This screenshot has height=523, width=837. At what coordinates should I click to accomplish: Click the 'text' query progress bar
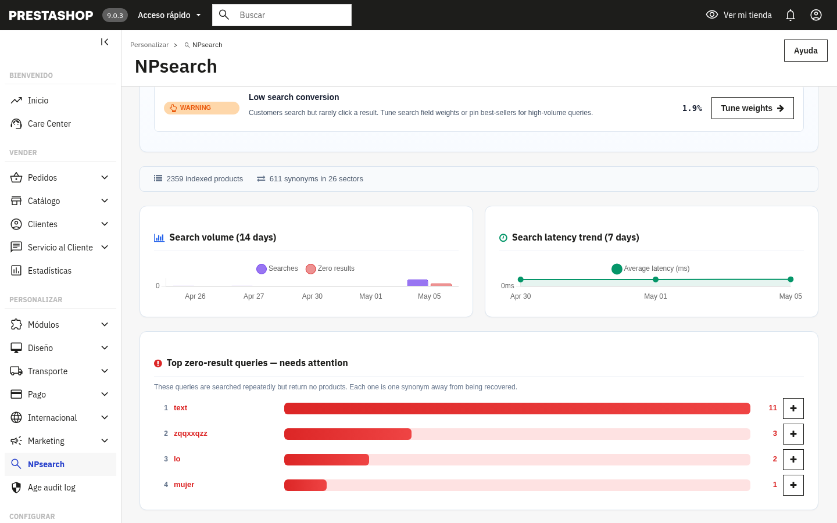coord(517,409)
